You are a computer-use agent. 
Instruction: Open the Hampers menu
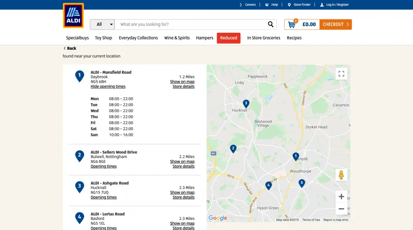coord(204,38)
